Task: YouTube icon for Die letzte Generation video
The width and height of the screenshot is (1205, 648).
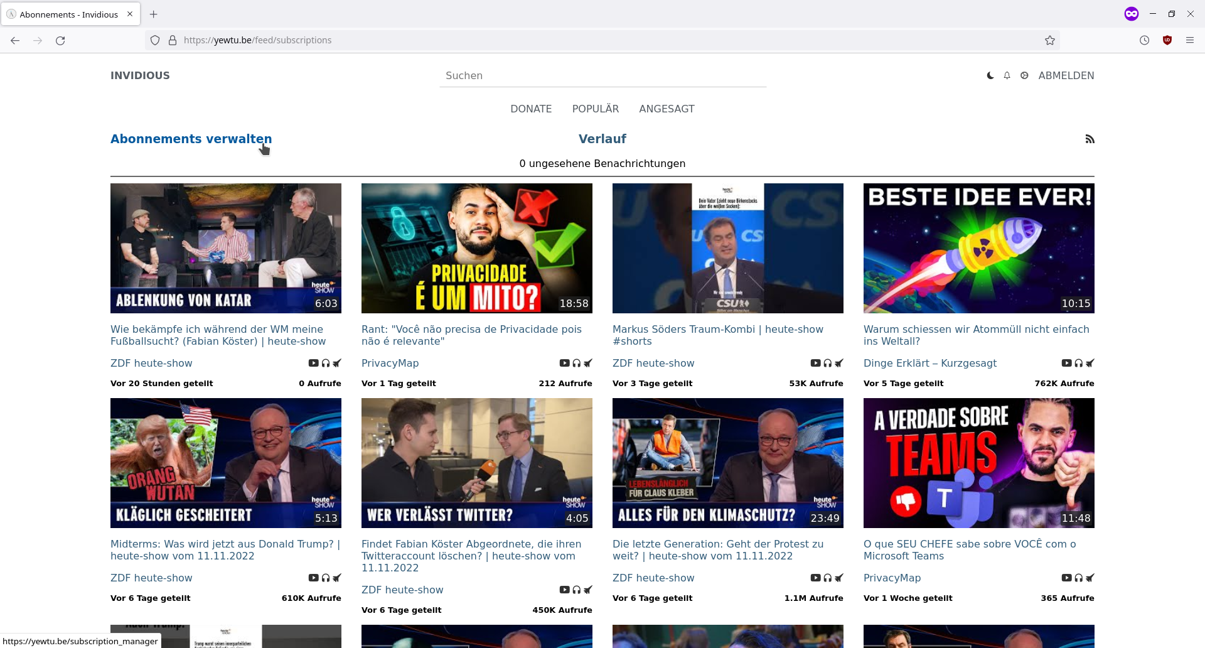Action: 815,578
